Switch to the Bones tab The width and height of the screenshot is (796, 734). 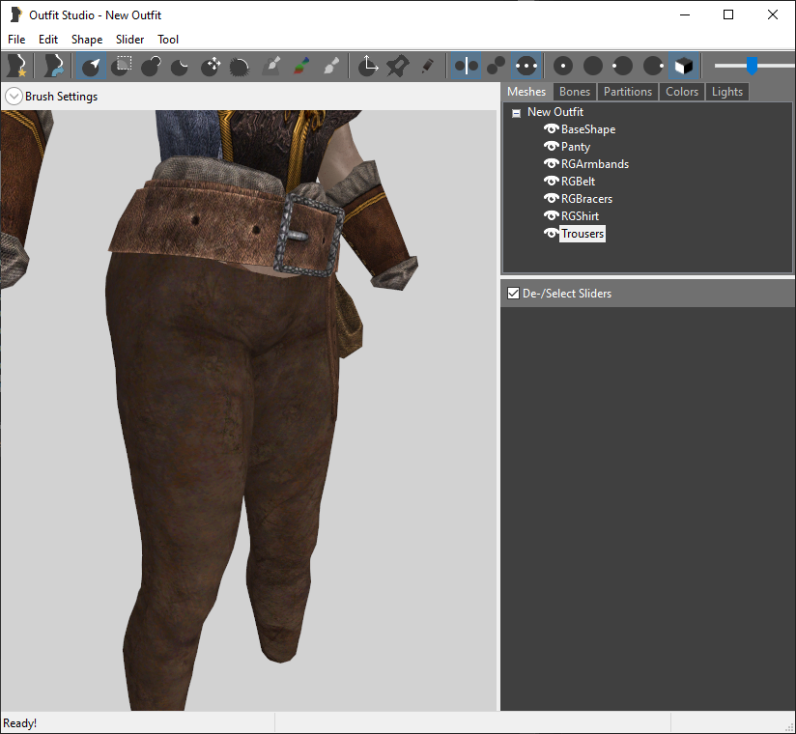pos(575,92)
